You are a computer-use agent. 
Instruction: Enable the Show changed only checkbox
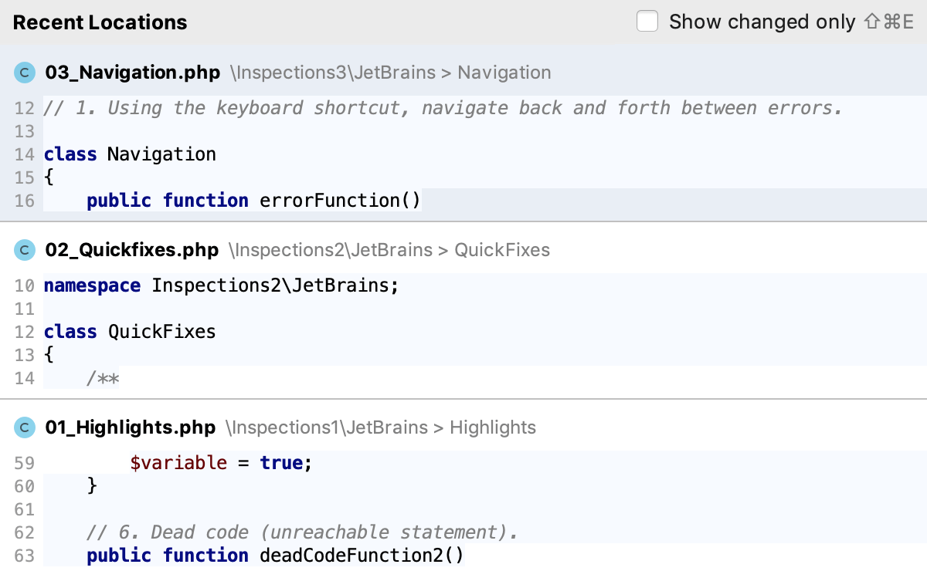coord(647,22)
